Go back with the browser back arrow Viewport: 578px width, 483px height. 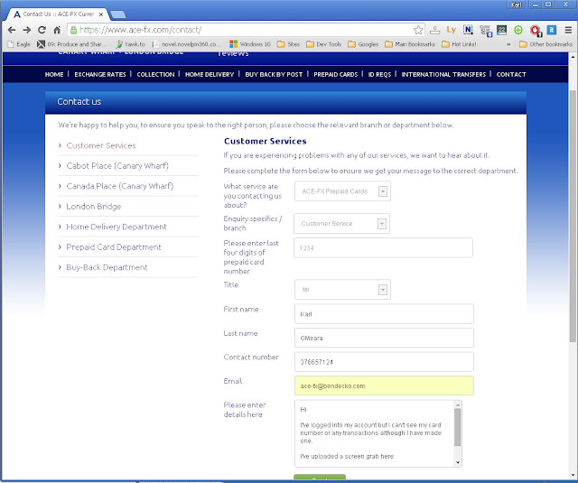12,30
